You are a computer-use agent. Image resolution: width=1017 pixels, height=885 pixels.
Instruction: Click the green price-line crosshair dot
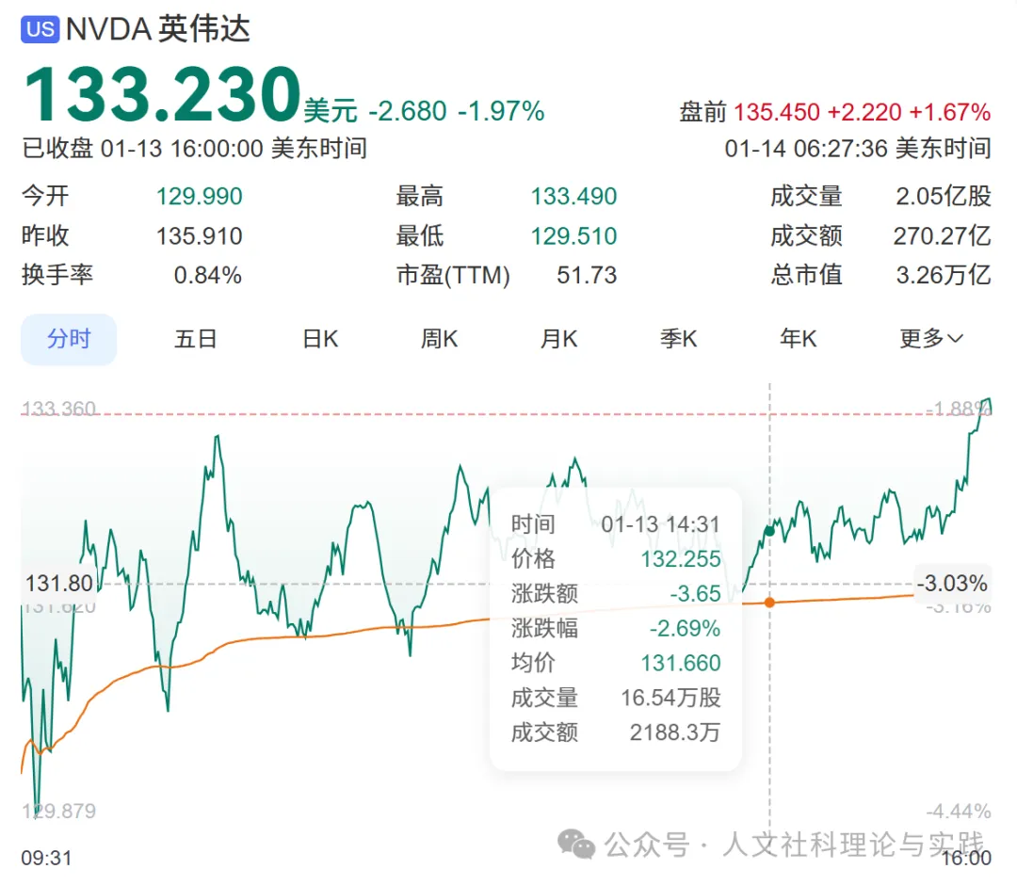point(770,532)
